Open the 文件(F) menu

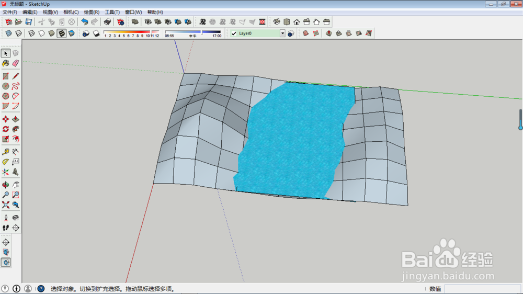[10, 12]
